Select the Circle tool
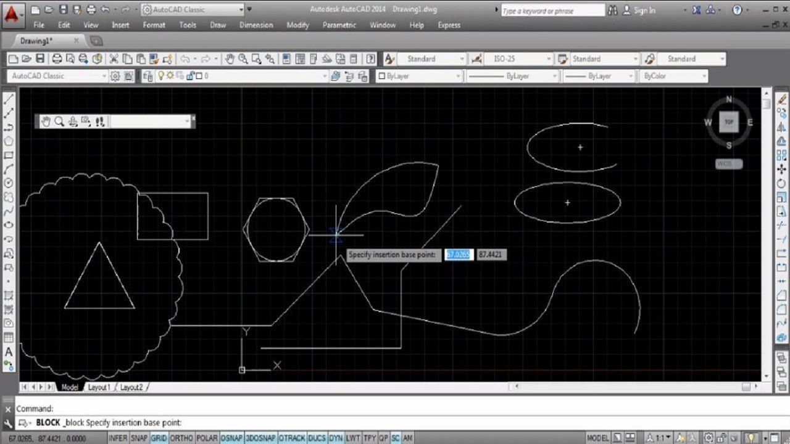 click(9, 183)
